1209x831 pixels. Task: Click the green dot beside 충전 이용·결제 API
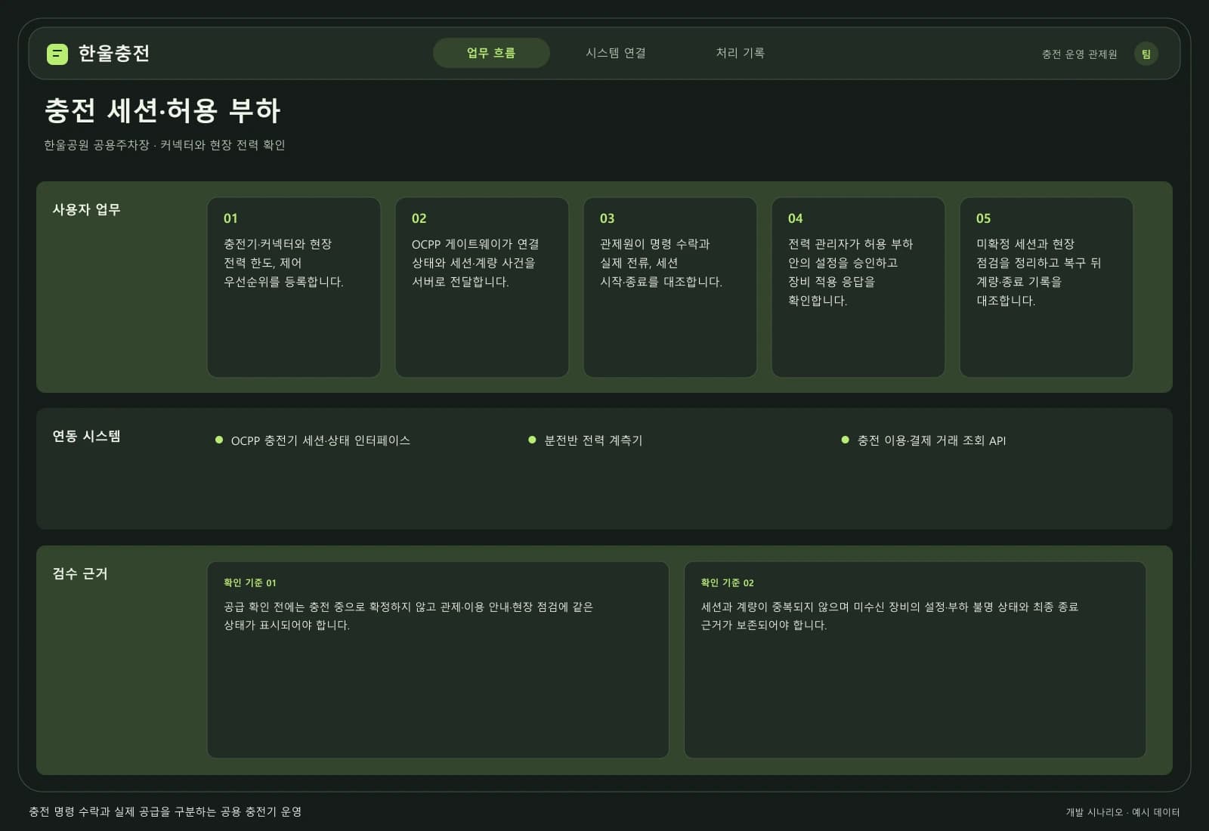[845, 440]
